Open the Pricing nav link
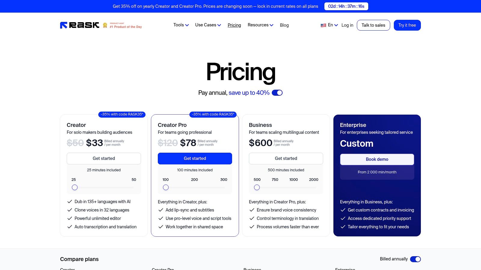 (x=234, y=25)
